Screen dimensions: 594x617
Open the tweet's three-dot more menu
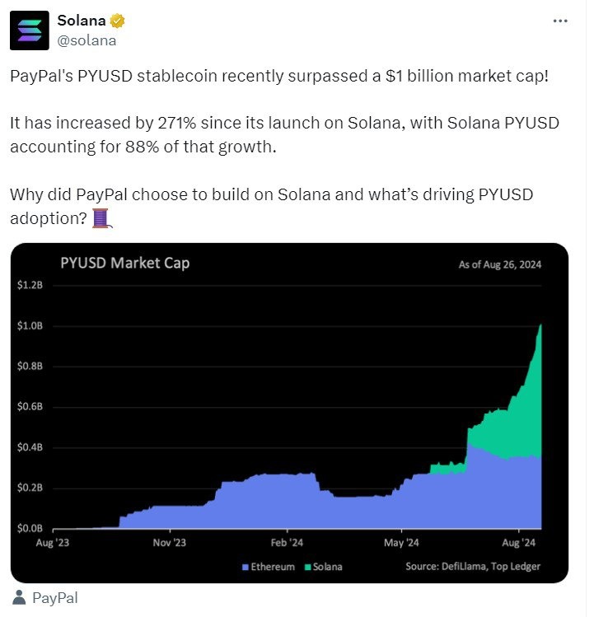coord(560,20)
